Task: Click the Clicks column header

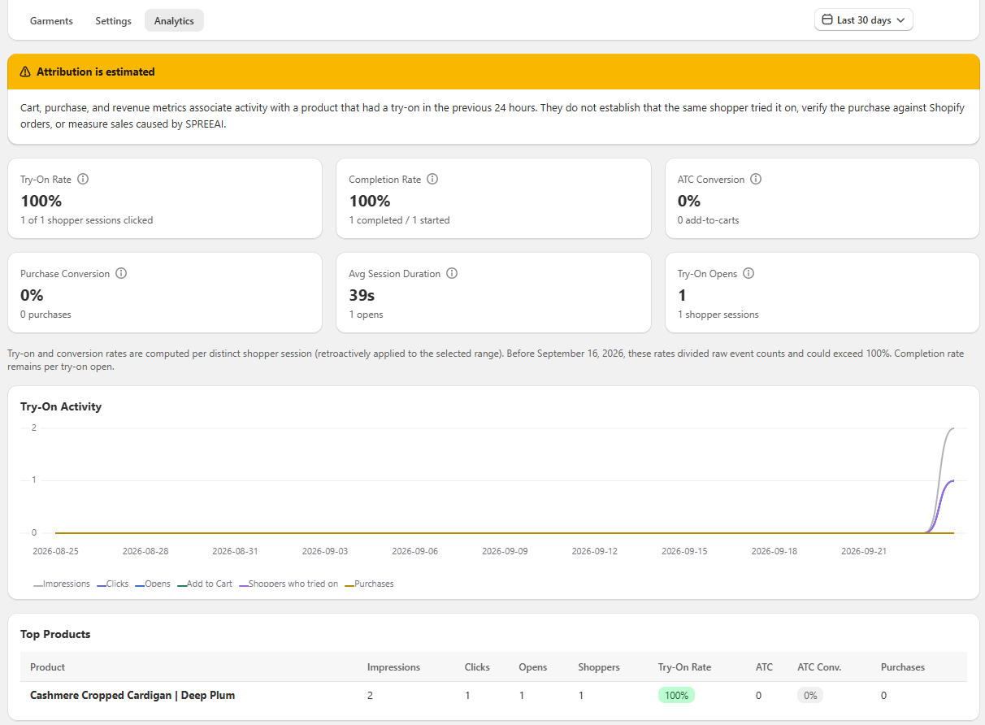Action: 477,667
